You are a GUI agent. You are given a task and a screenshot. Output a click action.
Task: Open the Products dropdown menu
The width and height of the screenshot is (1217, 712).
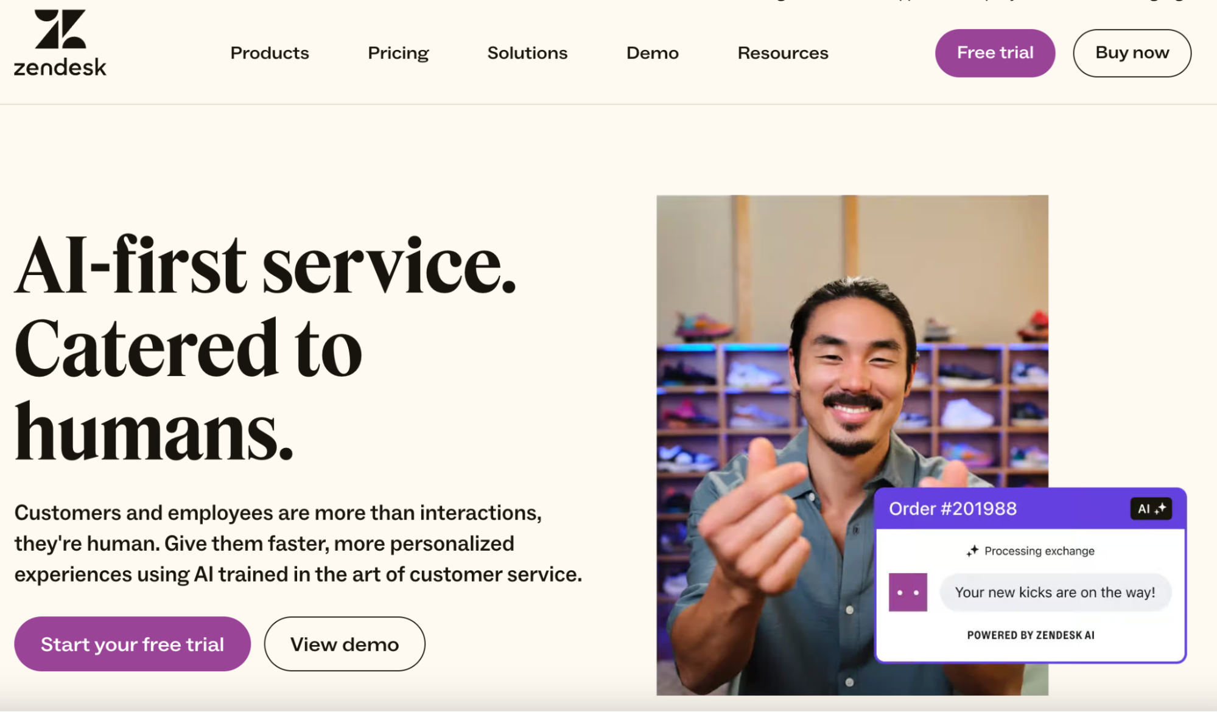[270, 52]
